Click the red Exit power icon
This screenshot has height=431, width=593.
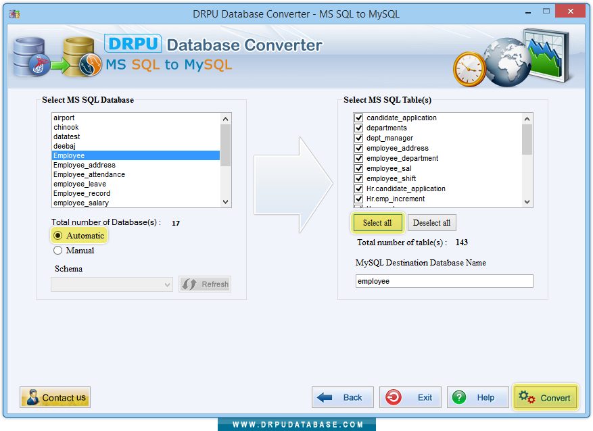point(394,397)
